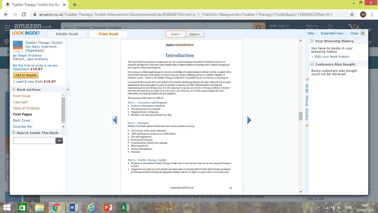Screen dimensions: 378x213
Task: Focus Search Inside This Book field
Action: click(34, 140)
